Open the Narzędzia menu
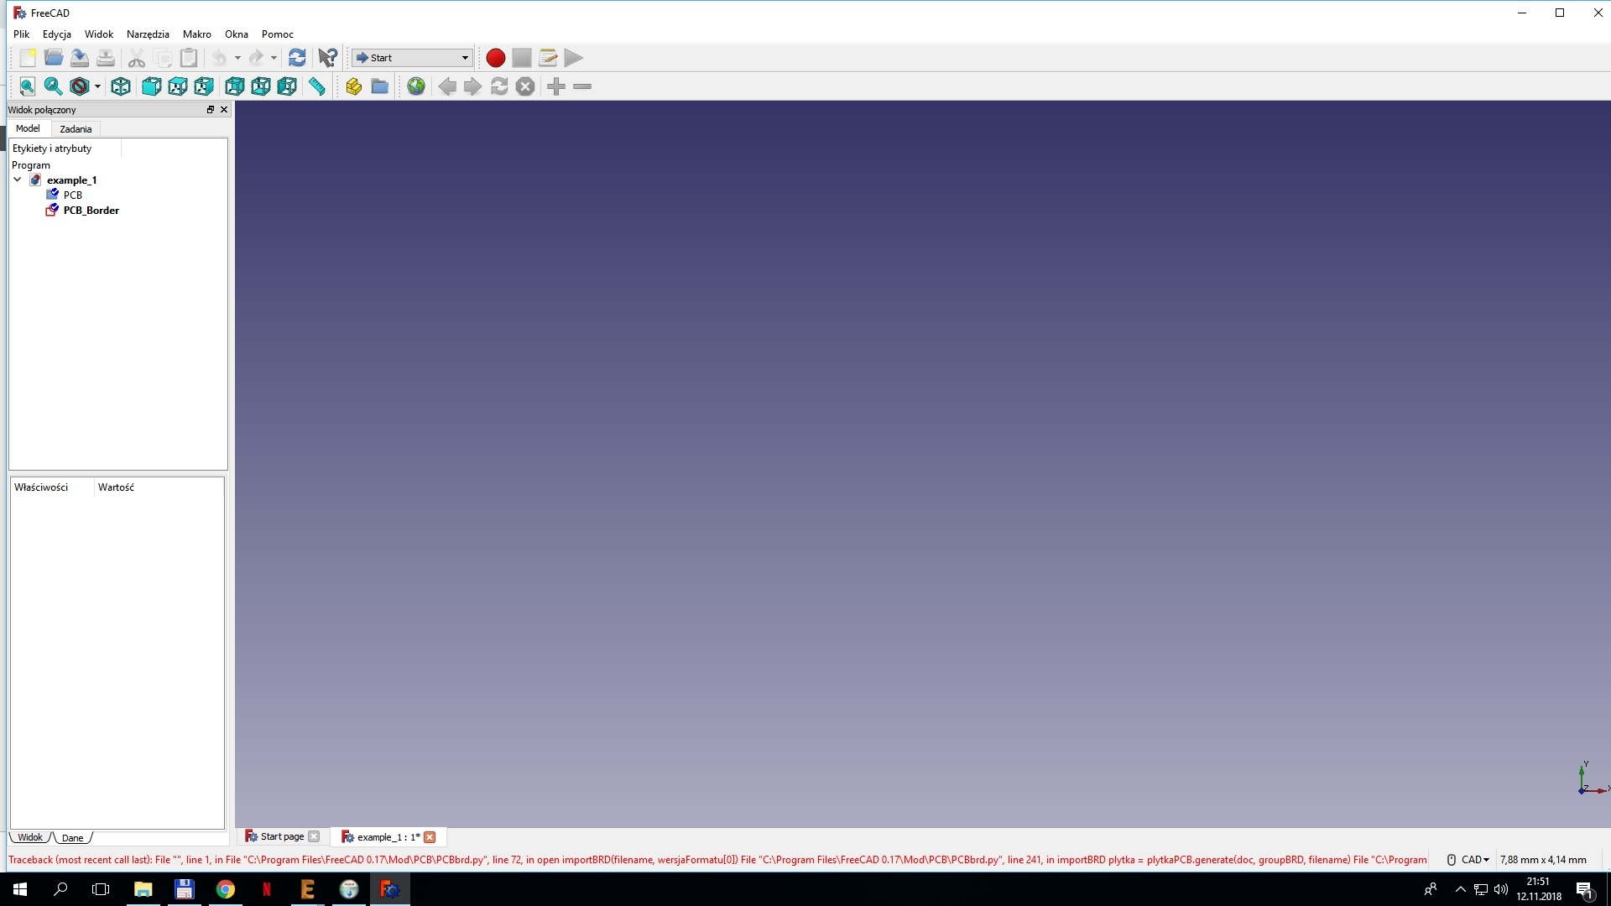Viewport: 1611px width, 906px height. [x=148, y=34]
